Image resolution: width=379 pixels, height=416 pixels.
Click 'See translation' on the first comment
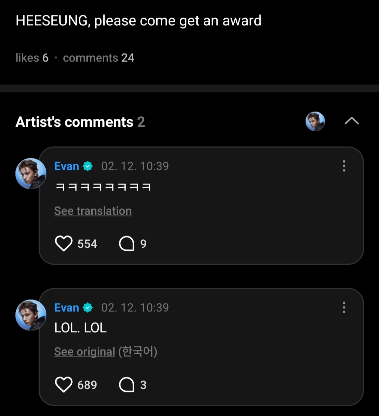click(x=93, y=211)
